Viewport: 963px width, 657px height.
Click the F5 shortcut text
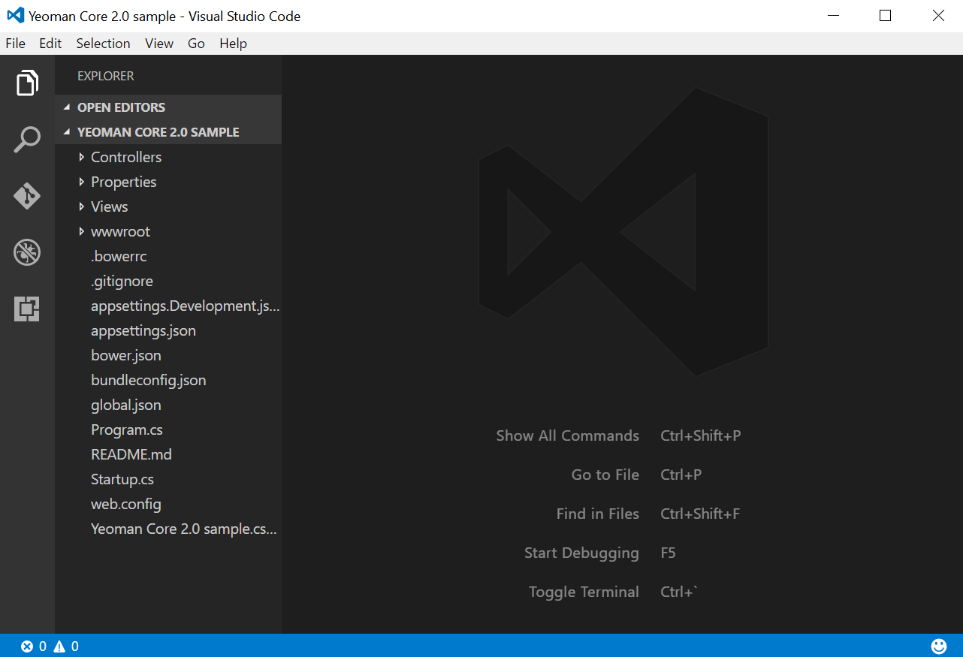point(669,553)
